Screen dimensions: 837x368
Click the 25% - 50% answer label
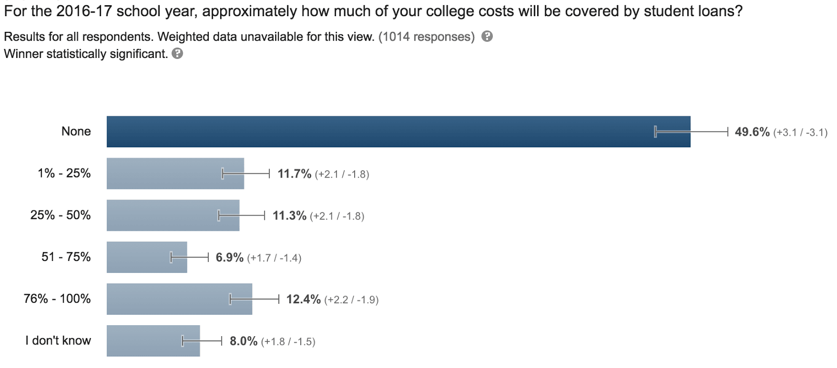[60, 215]
